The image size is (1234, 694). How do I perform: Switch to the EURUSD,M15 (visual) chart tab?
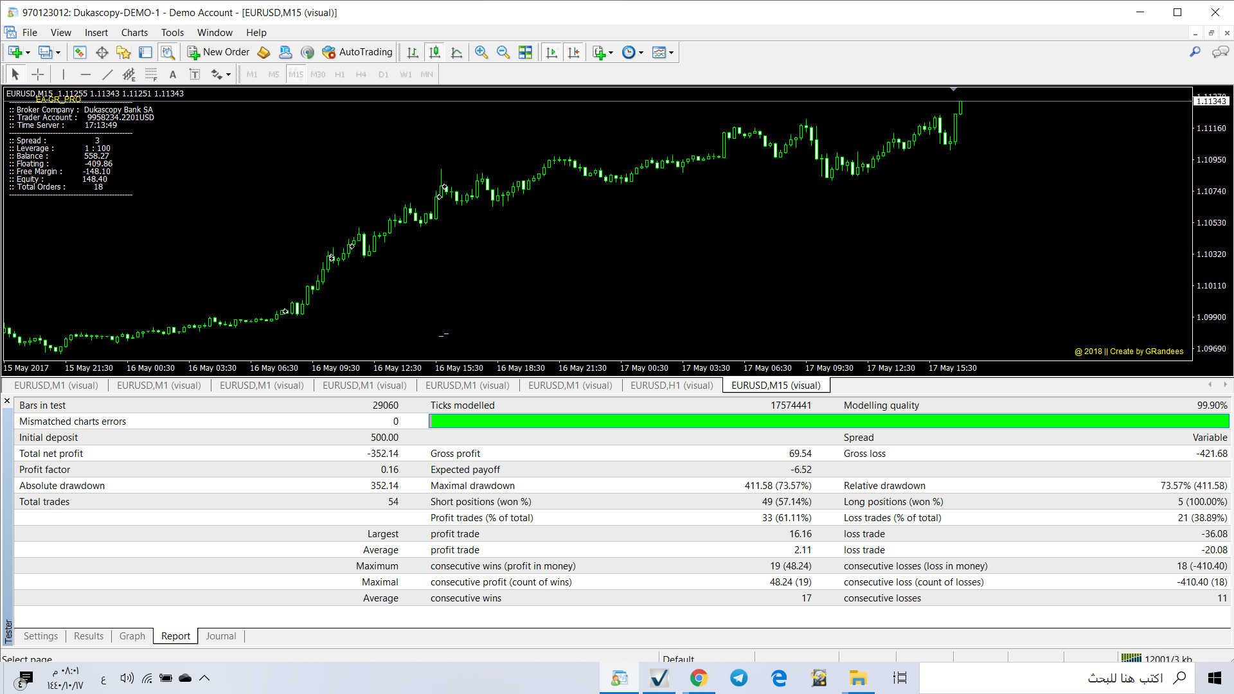click(776, 386)
